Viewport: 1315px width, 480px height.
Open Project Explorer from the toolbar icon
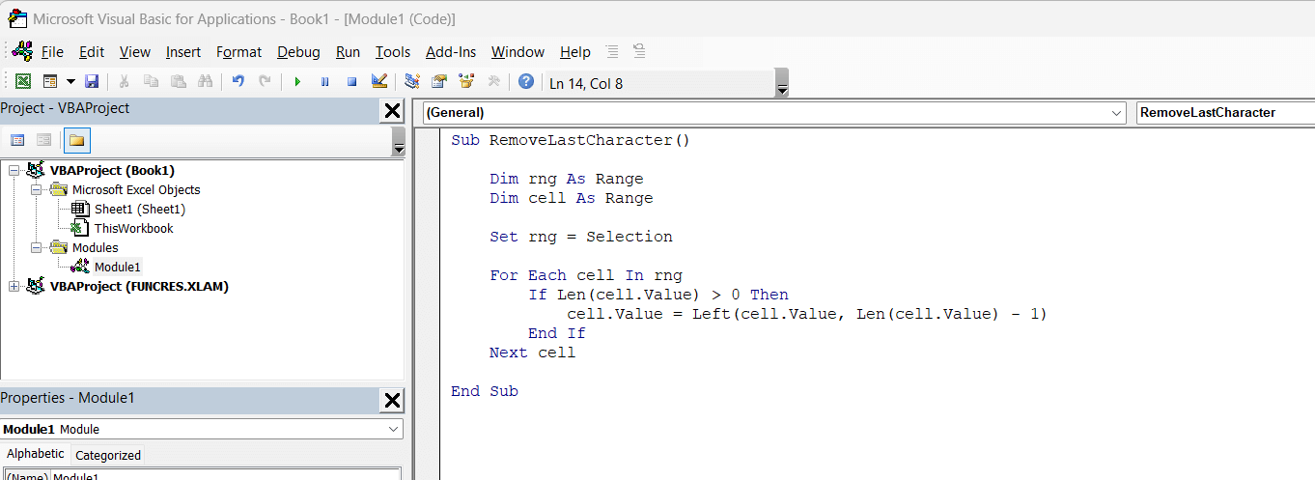pos(412,82)
